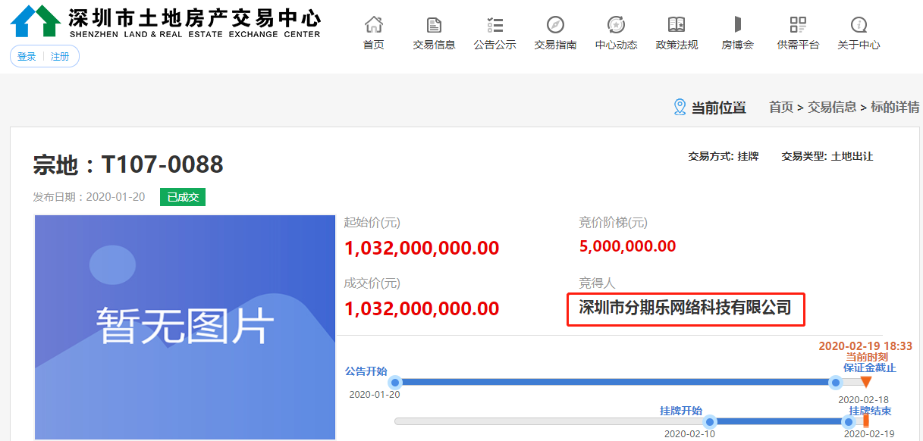The image size is (923, 441).
Task: Click the 已成交 status badge
Action: pyautogui.click(x=183, y=197)
